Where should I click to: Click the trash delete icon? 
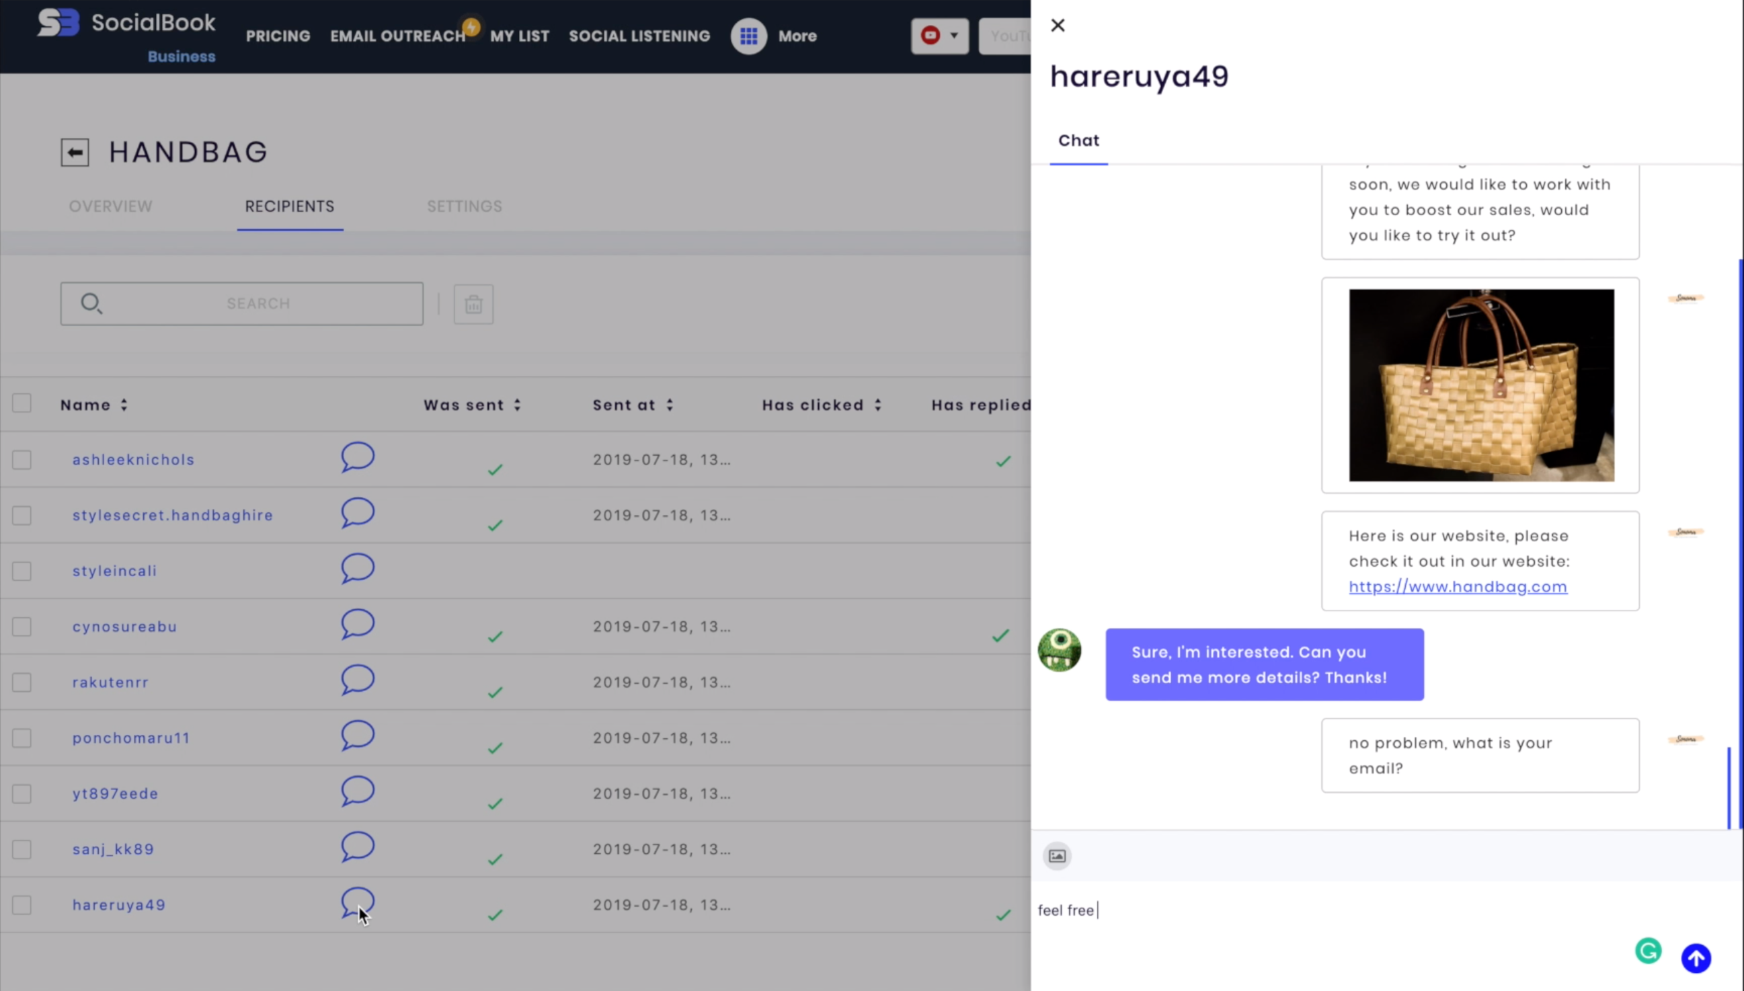(x=473, y=305)
